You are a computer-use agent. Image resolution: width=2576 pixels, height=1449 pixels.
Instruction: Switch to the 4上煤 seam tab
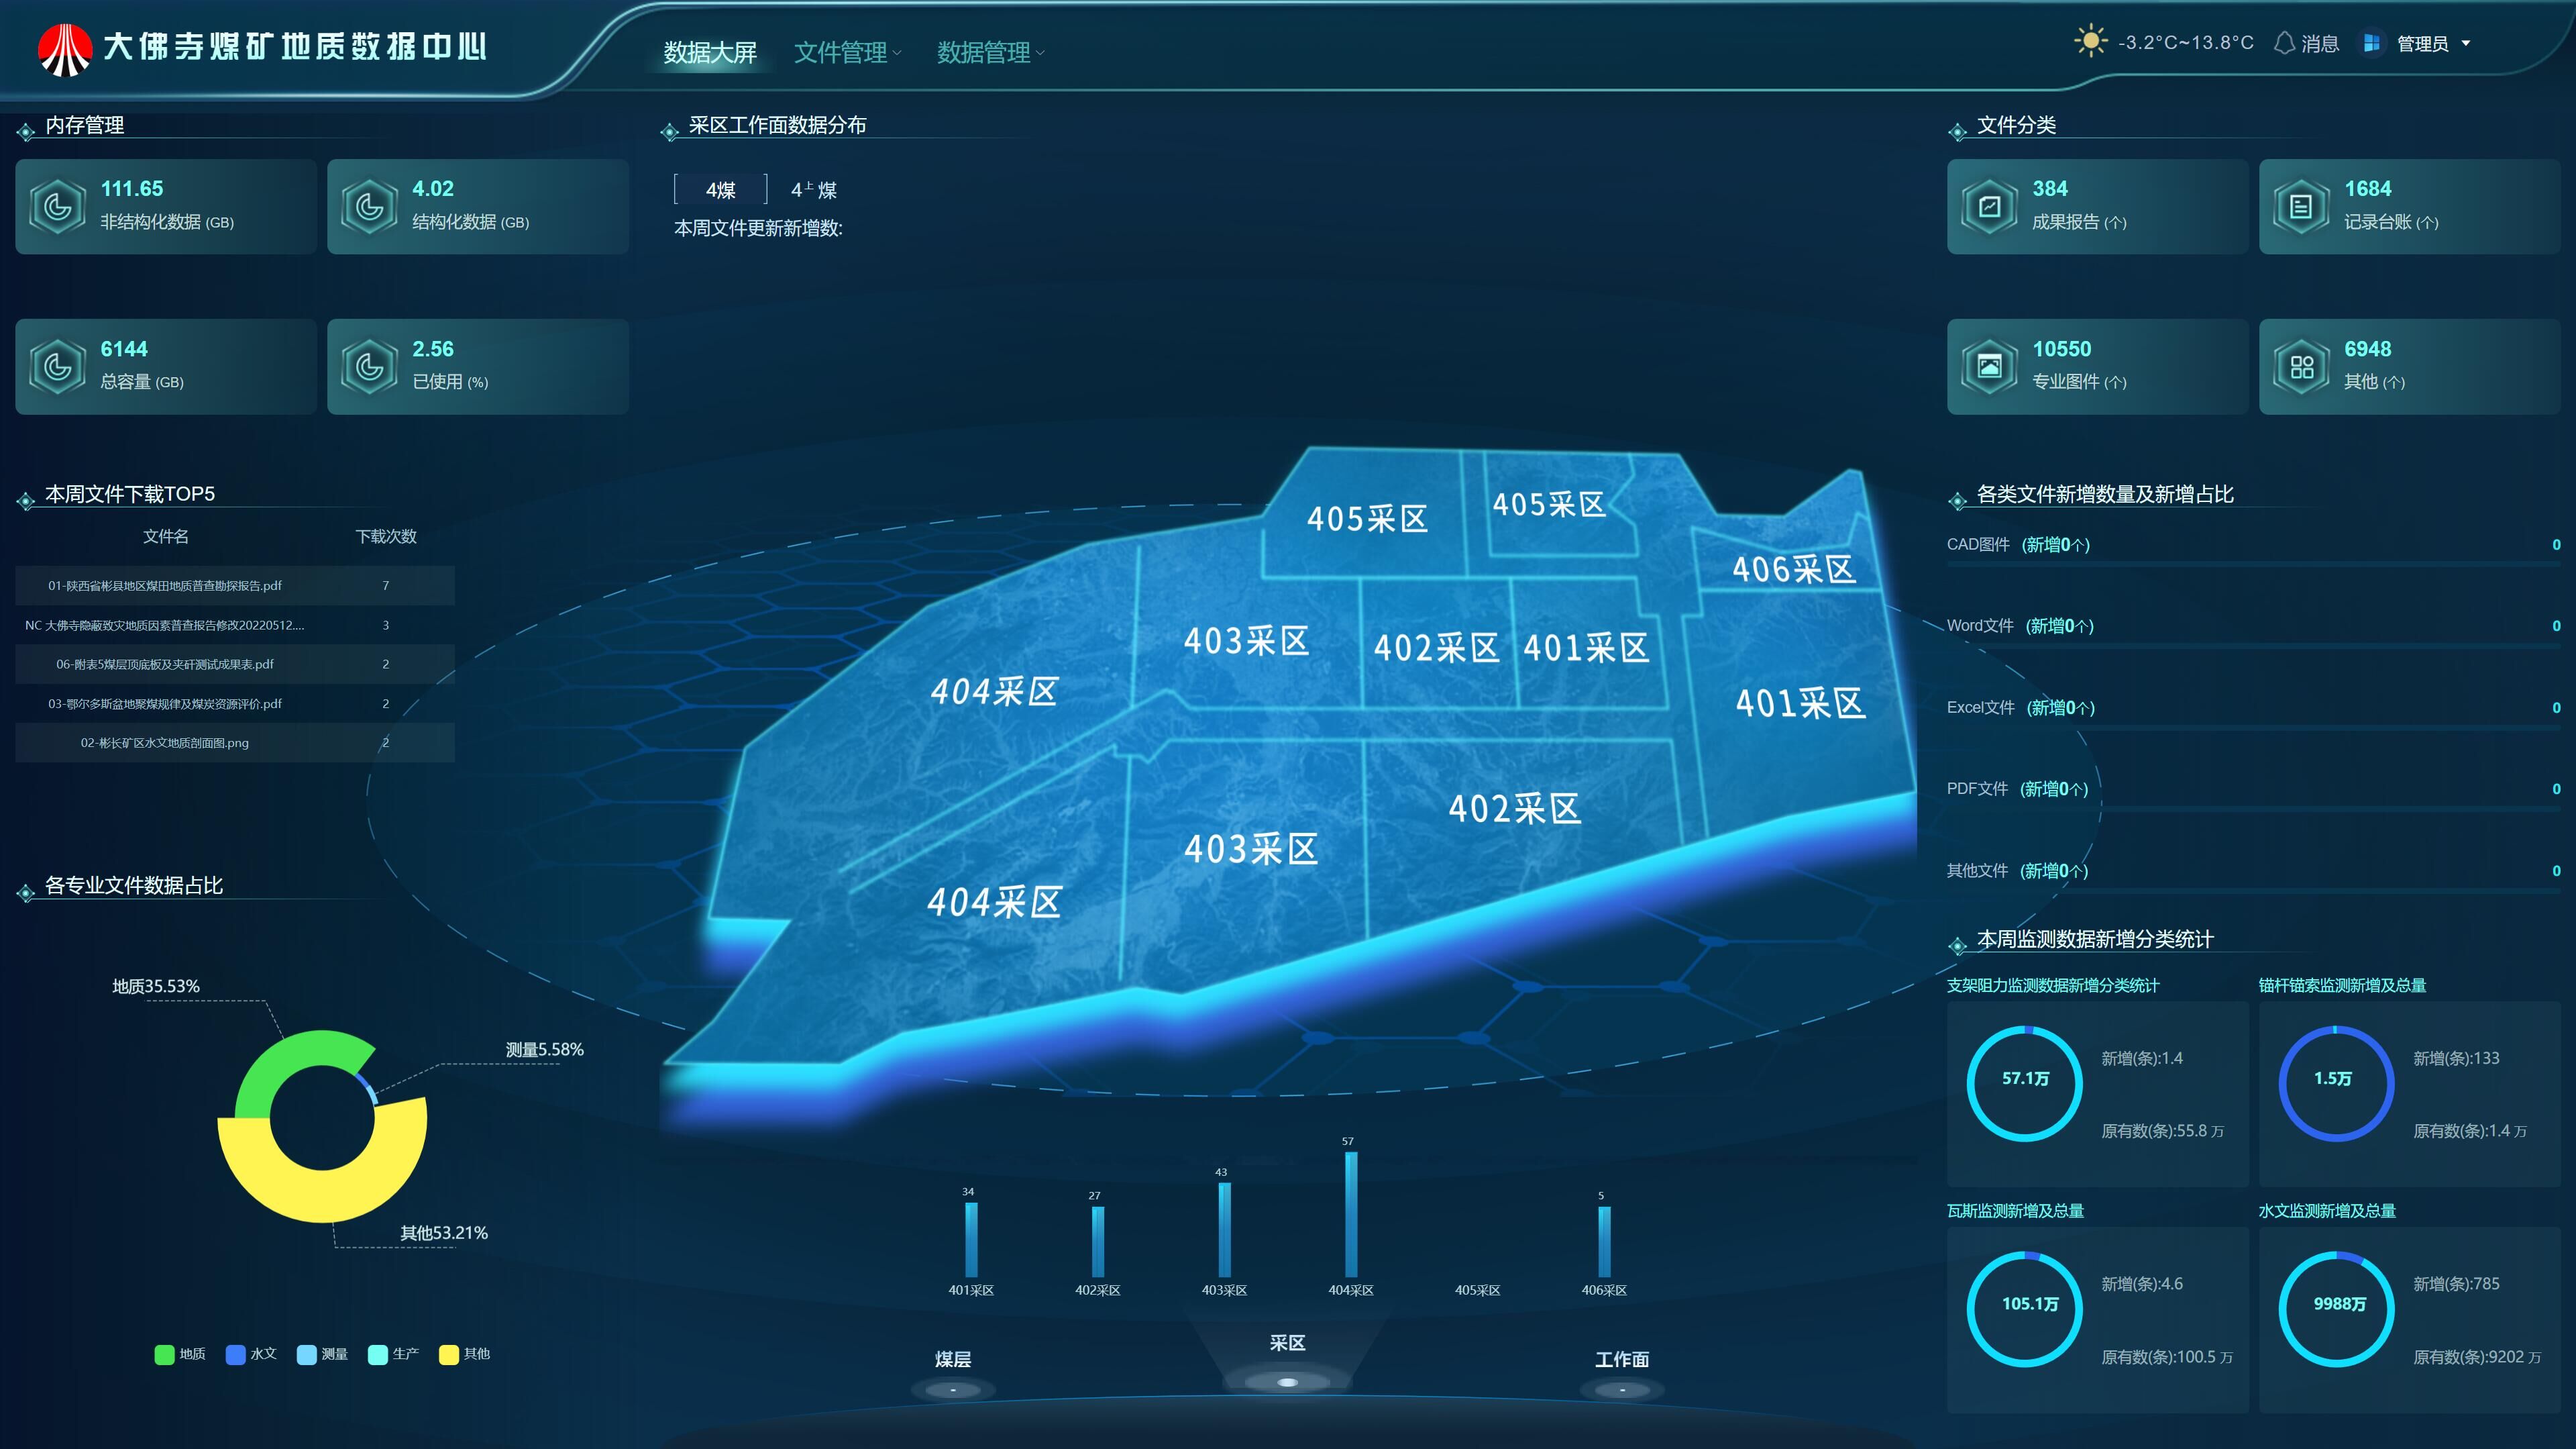coord(813,189)
